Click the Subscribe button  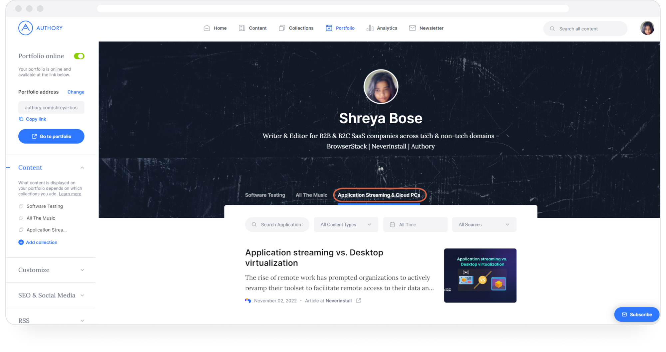click(x=636, y=314)
